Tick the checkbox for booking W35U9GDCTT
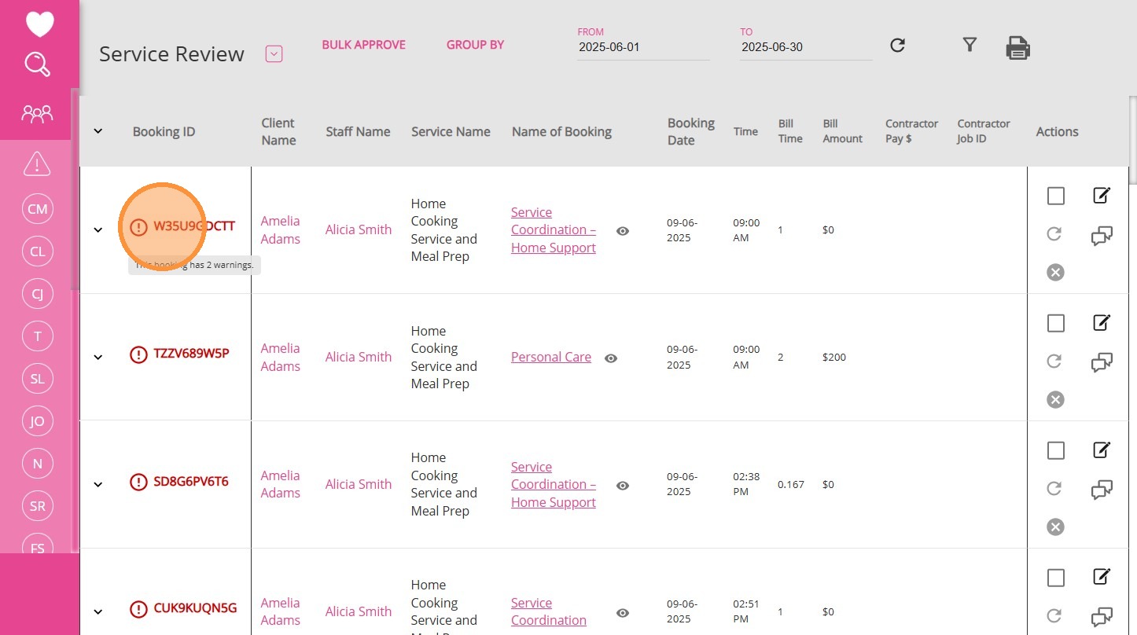 [1055, 196]
